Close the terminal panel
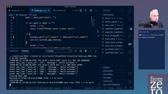 click(x=96, y=51)
